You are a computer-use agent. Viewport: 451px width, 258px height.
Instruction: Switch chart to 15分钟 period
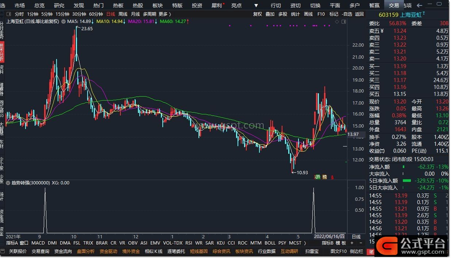(62, 14)
